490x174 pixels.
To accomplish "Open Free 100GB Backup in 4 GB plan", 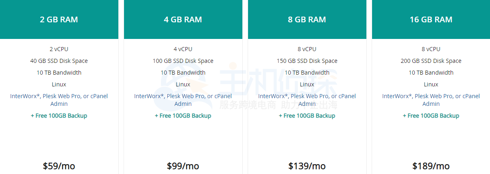I will point(183,116).
